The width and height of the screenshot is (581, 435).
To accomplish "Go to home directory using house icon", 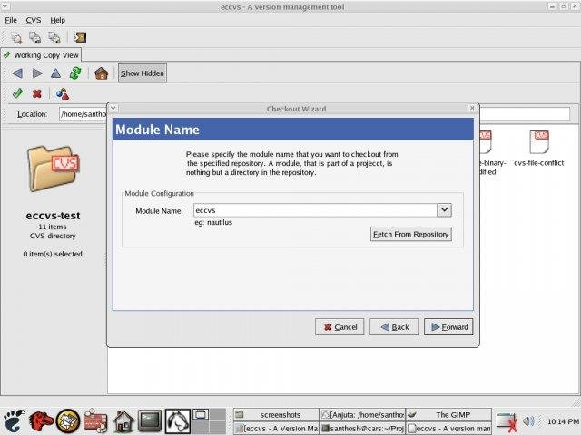I will tap(101, 73).
